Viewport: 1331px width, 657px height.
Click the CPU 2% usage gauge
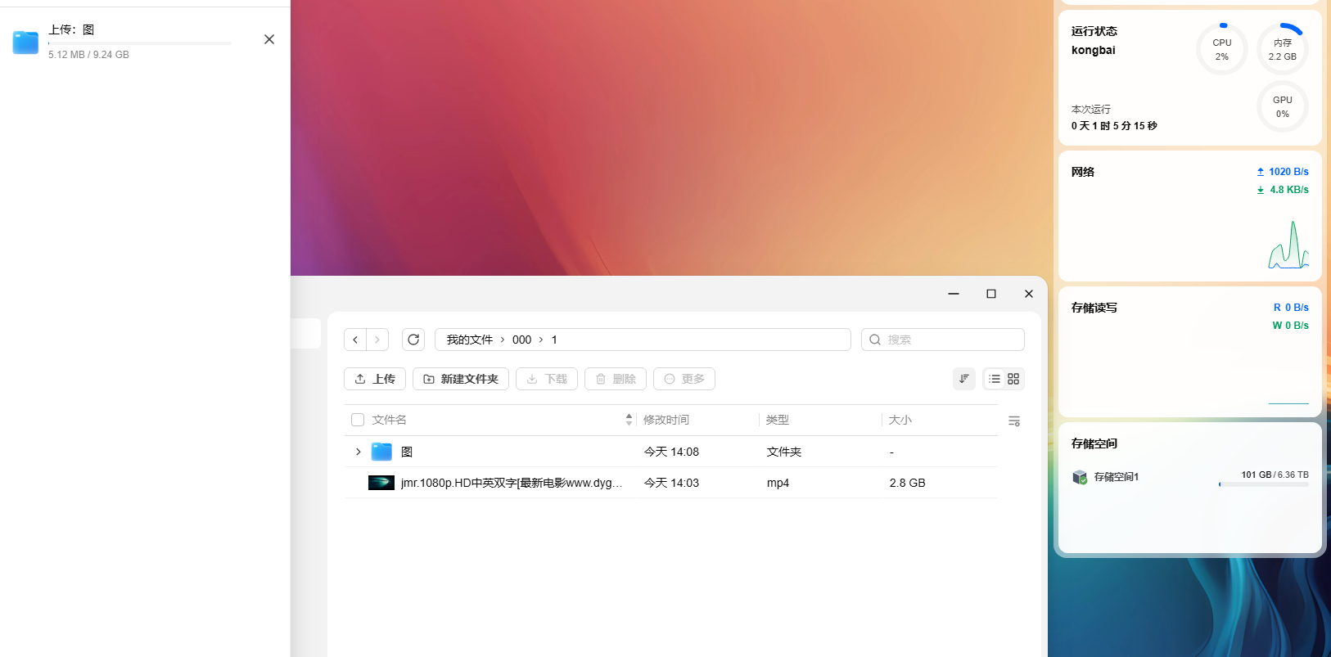1222,49
